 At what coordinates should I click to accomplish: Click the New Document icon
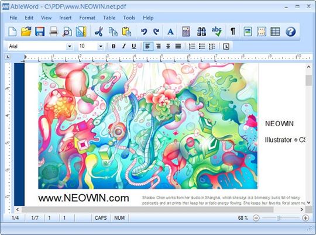[x=12, y=32]
